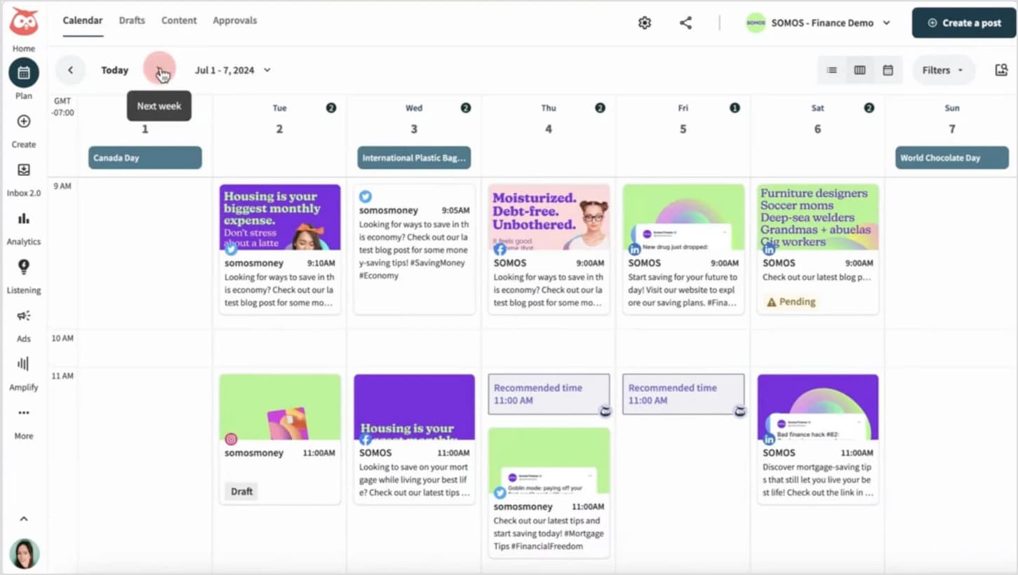Expand the Jul 1 - 7, 2024 date picker

232,70
